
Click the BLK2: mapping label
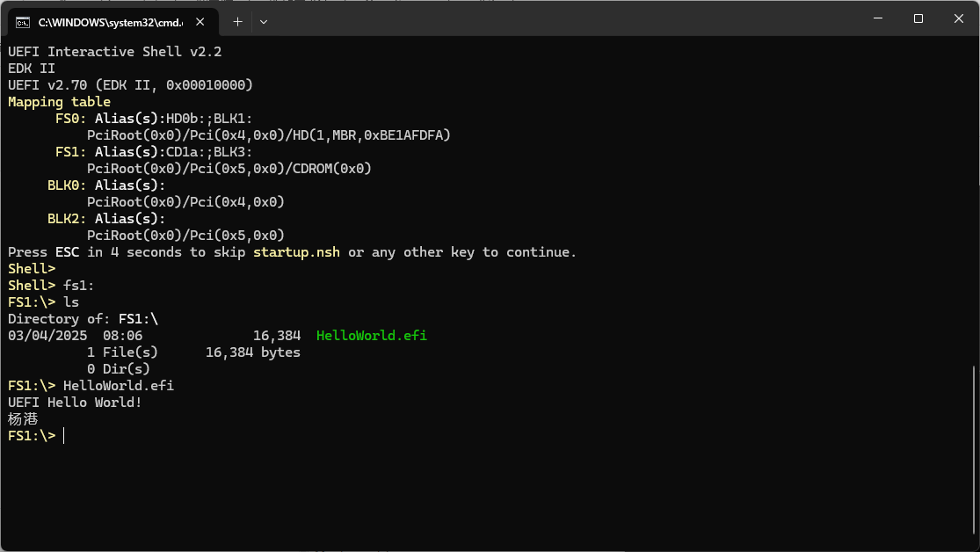click(x=67, y=219)
